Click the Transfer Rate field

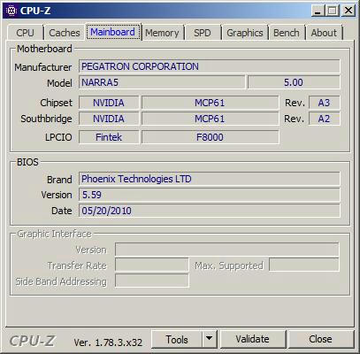click(x=151, y=265)
